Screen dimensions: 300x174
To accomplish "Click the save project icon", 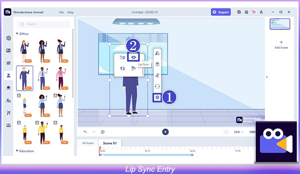I will (239, 12).
